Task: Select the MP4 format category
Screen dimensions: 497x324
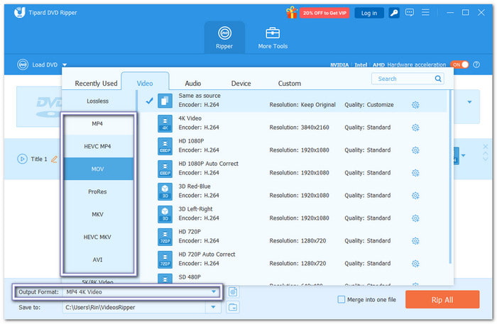Action: [98, 123]
